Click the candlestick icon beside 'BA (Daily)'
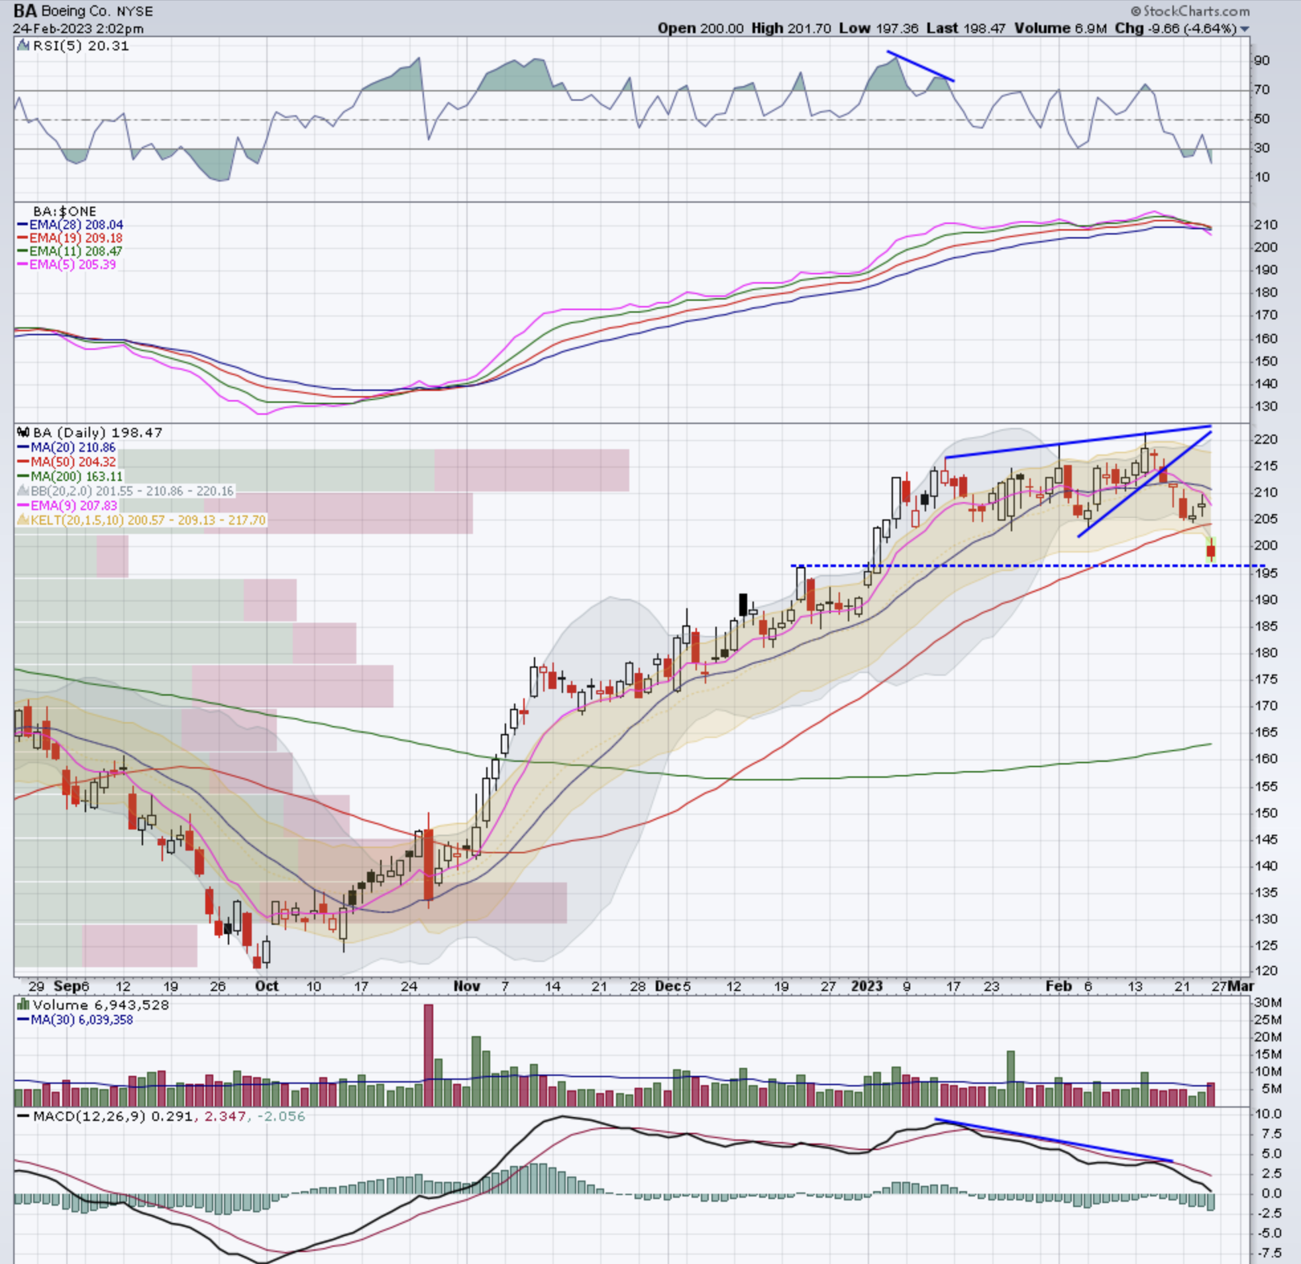1301x1264 pixels. click(24, 433)
